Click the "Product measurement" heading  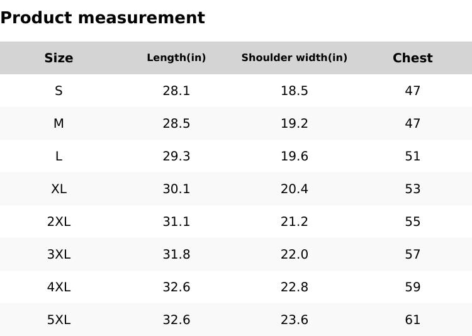coord(103,18)
